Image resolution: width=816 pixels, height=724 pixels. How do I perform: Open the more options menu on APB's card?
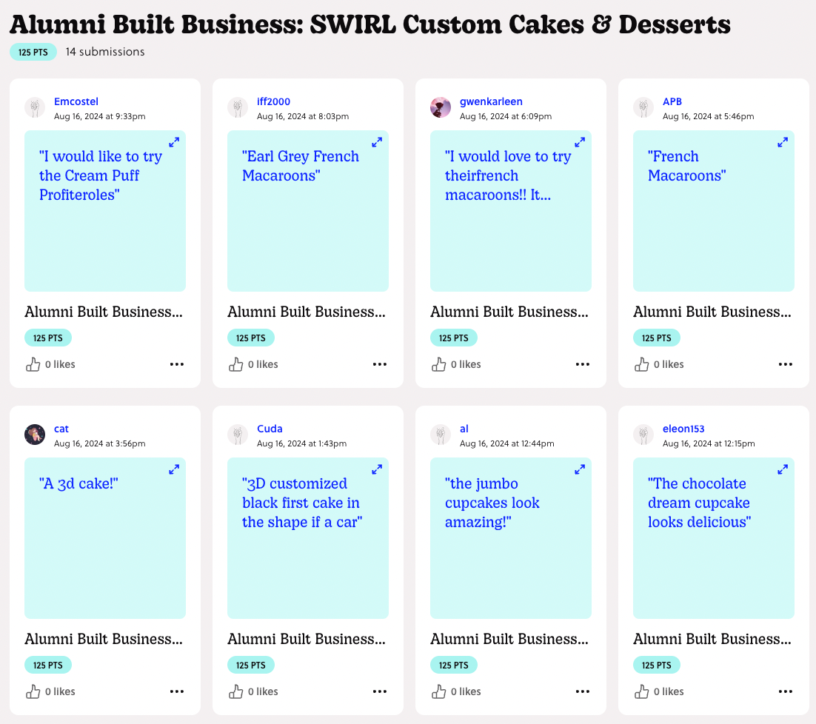pyautogui.click(x=786, y=363)
